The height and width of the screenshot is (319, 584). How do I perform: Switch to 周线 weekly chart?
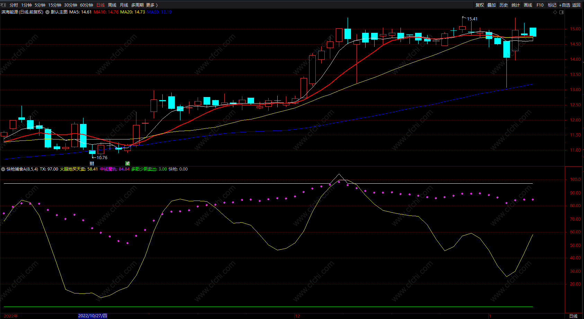112,5
